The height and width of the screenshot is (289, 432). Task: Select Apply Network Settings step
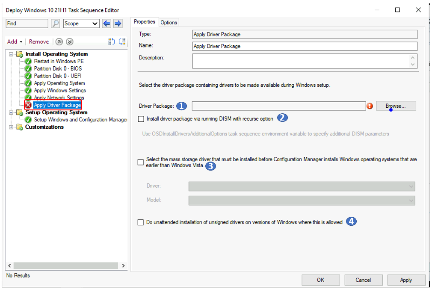pos(59,97)
